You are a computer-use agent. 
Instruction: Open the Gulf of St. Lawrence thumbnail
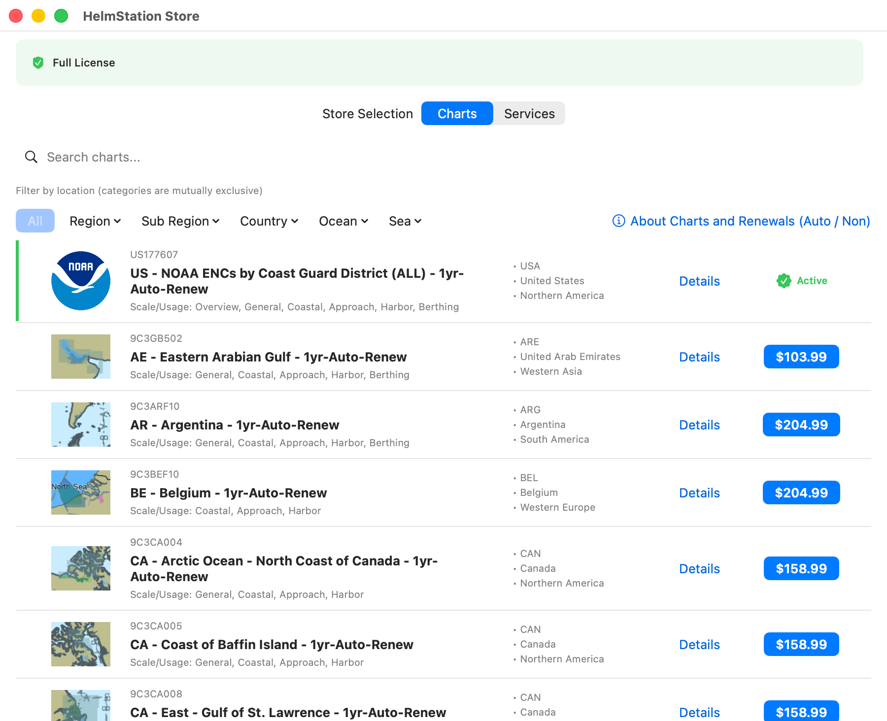point(81,705)
